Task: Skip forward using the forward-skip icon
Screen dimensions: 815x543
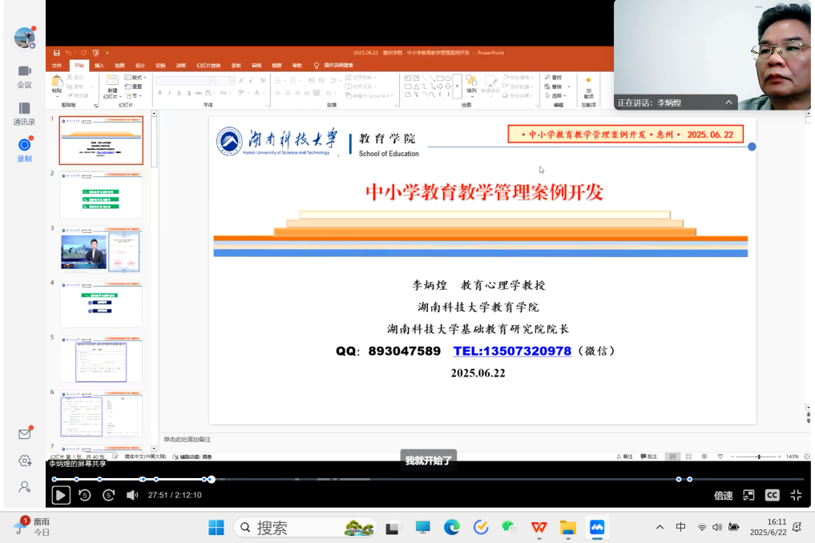Action: click(x=109, y=495)
